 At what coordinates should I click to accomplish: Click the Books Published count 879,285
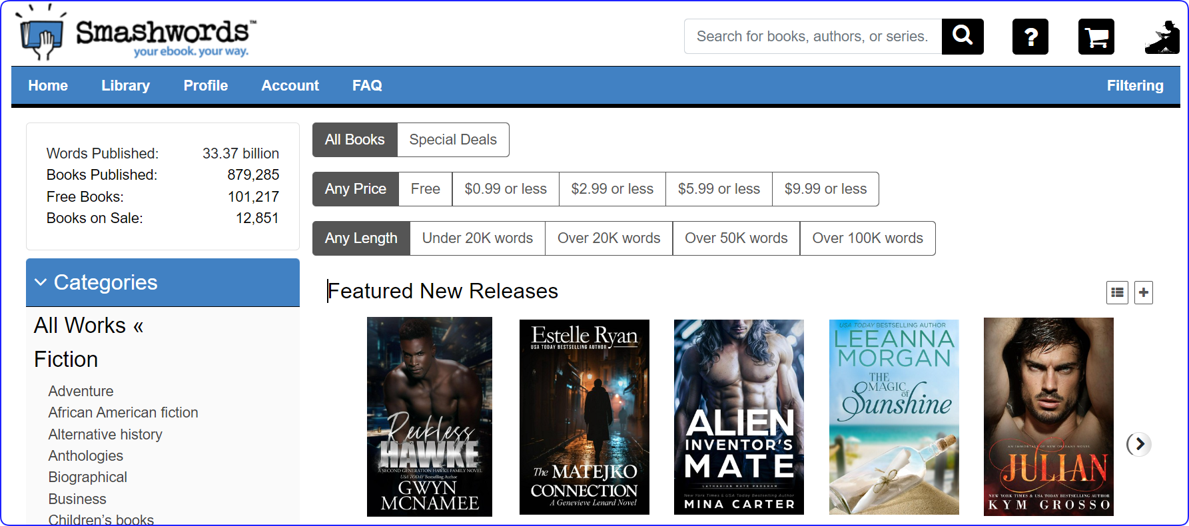253,175
